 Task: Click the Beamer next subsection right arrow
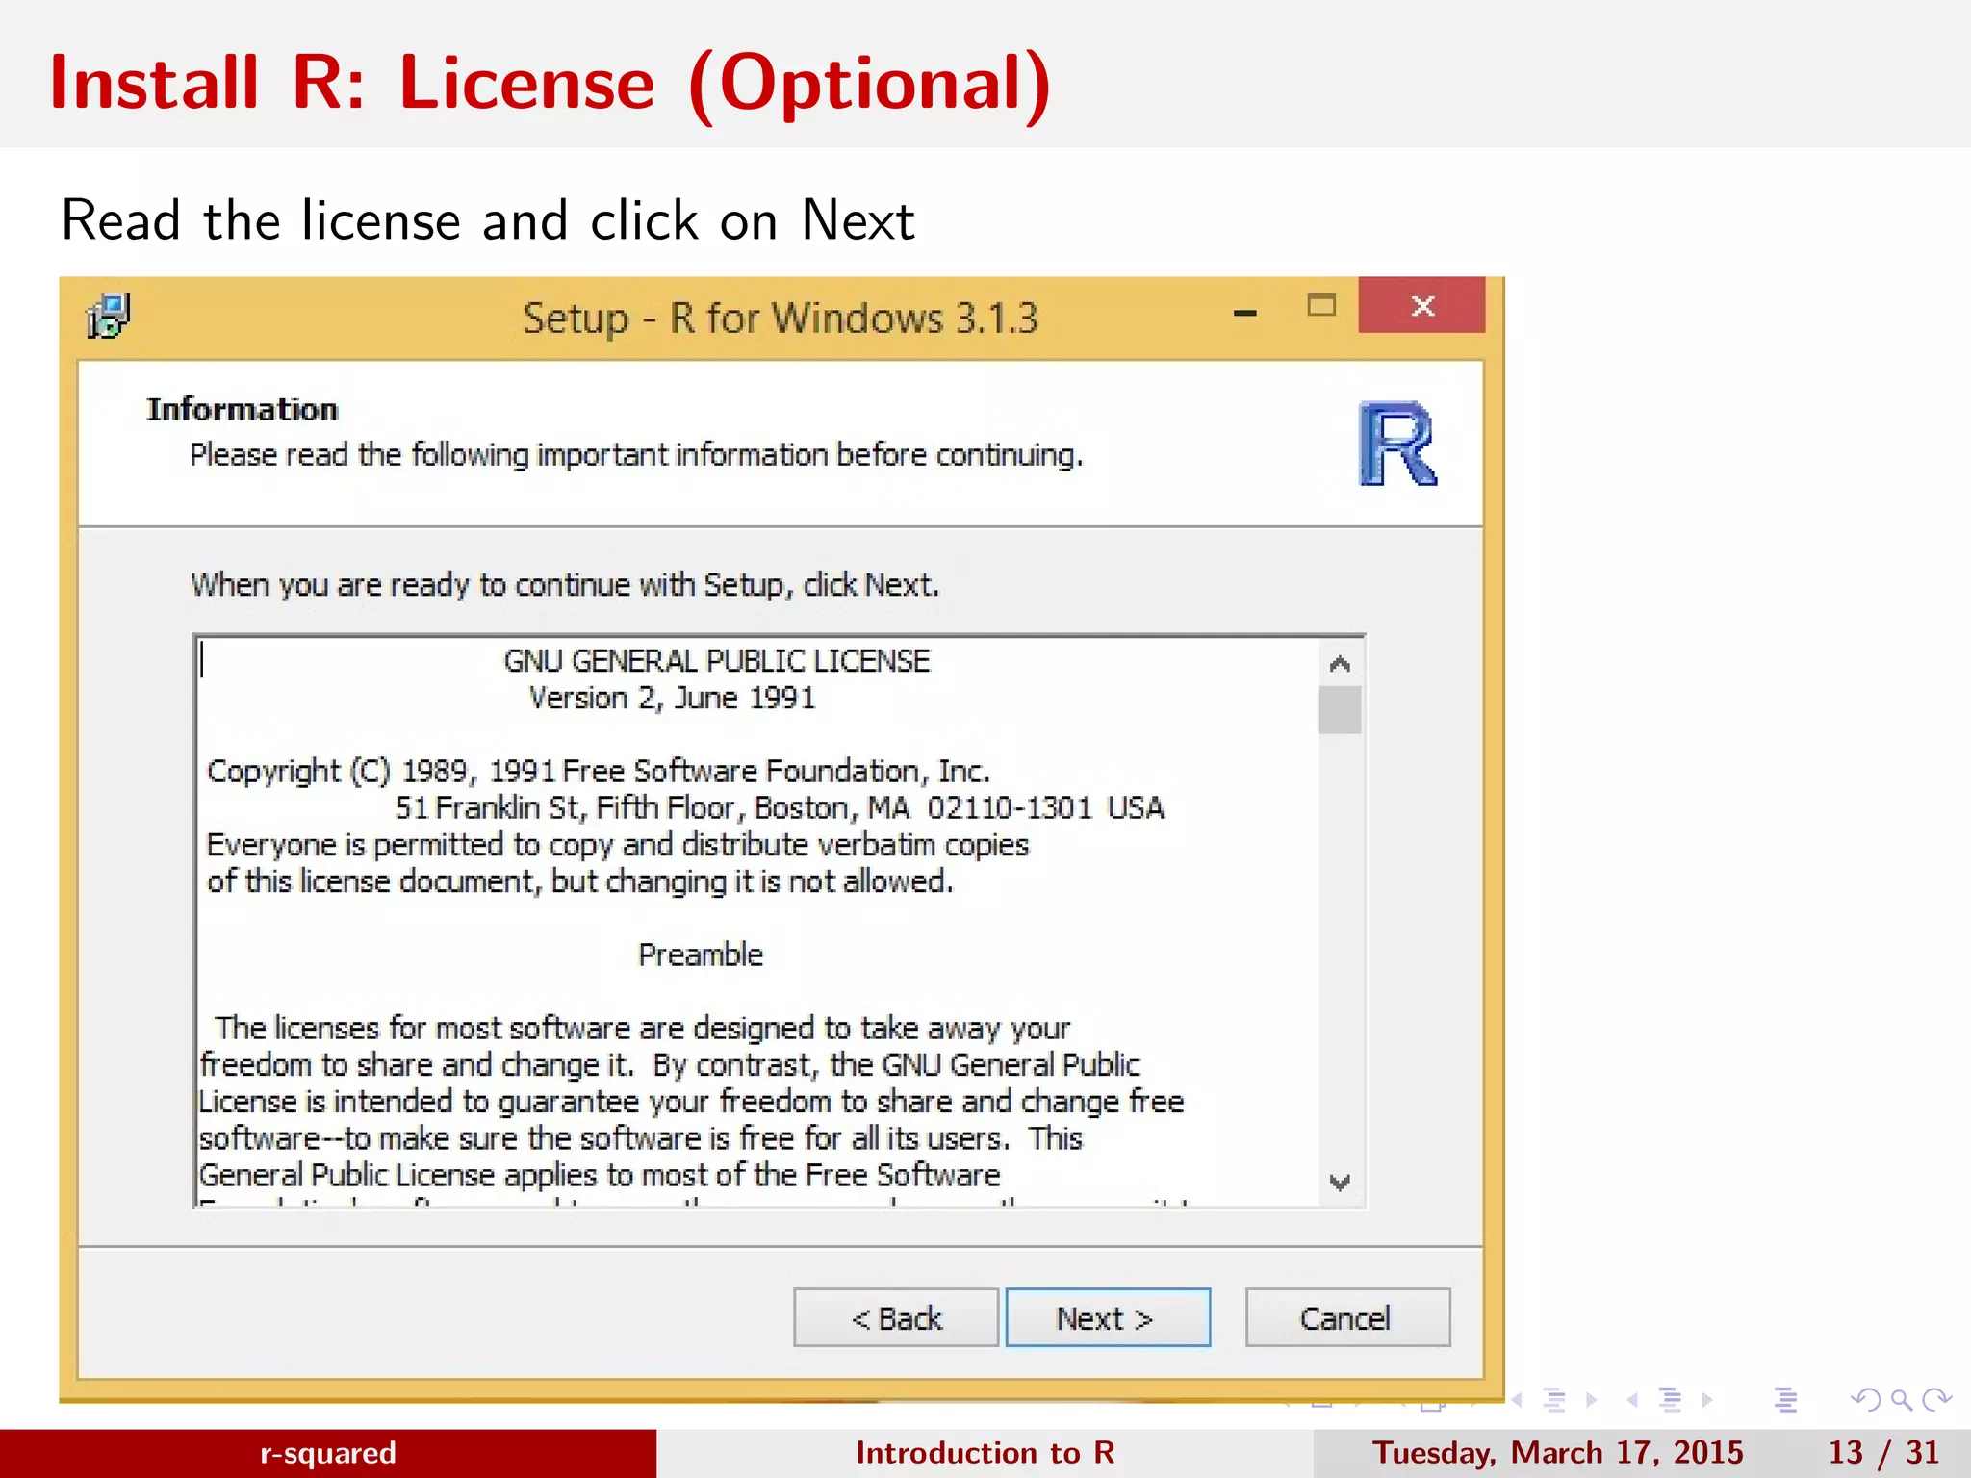click(1592, 1399)
